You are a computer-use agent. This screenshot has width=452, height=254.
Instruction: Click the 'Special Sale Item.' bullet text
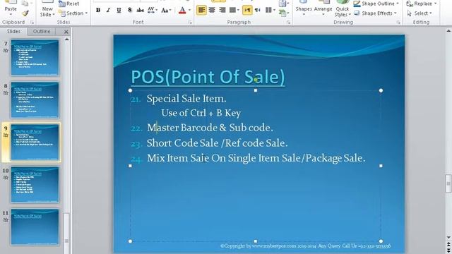186,99
